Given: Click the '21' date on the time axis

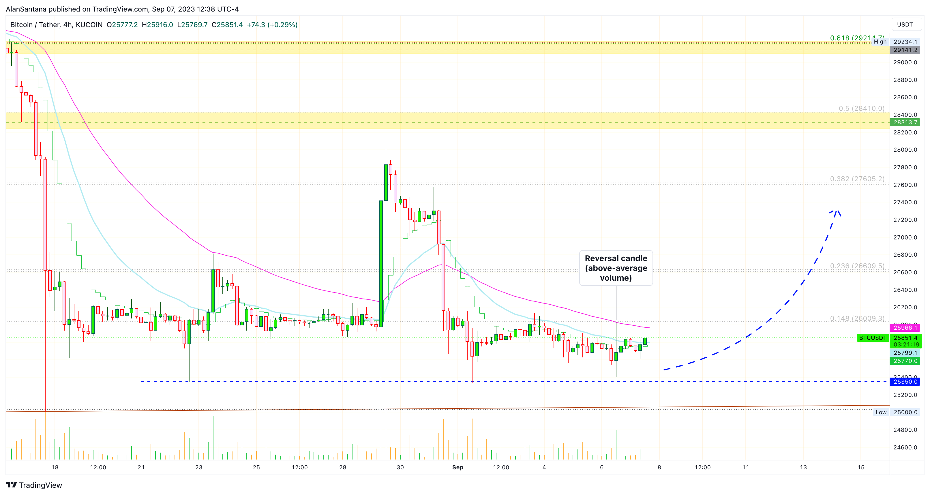Looking at the screenshot, I should click(141, 467).
